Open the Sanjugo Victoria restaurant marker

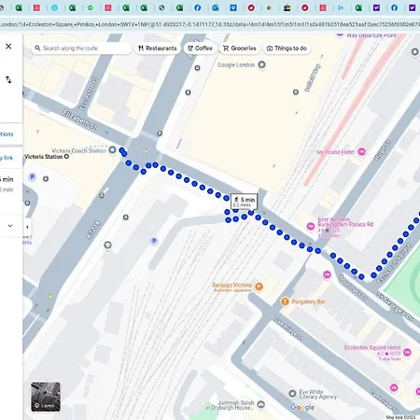point(259,287)
